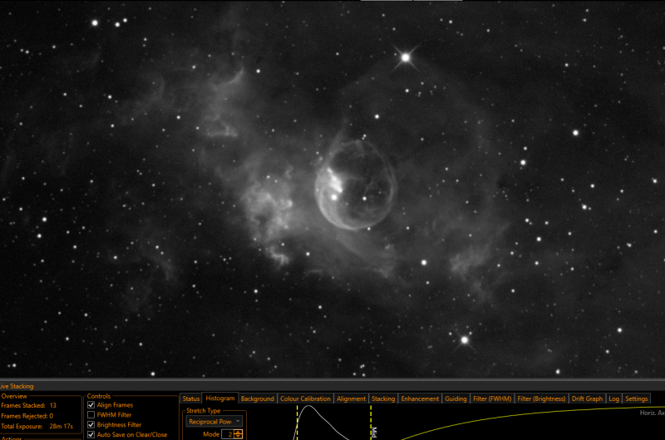Click the Frames Stacked value 13
Screen dimensions: 665x440
coord(53,405)
